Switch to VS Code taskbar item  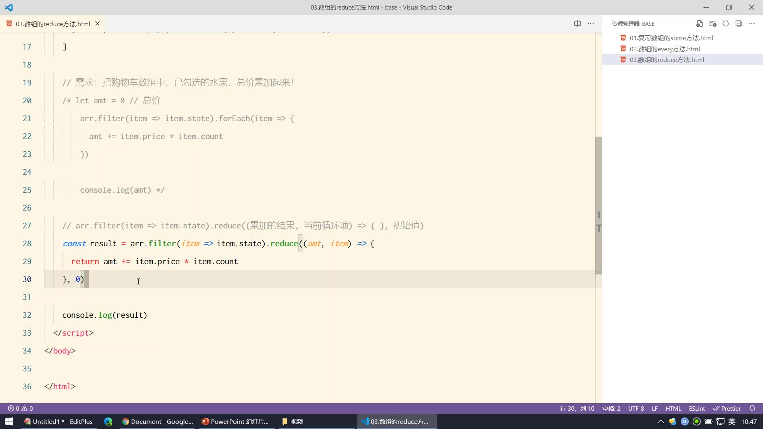pos(397,421)
